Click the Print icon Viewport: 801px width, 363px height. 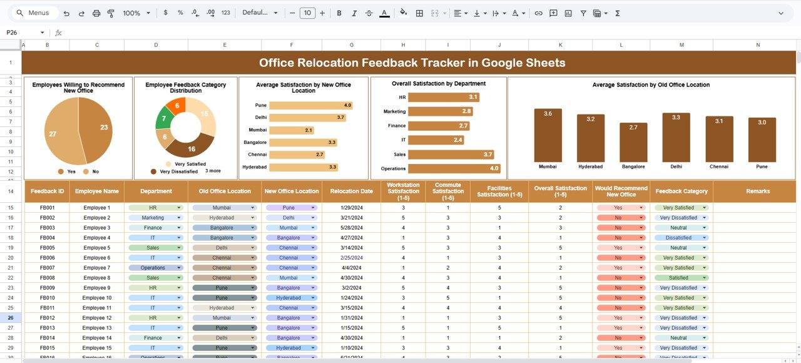[96, 13]
